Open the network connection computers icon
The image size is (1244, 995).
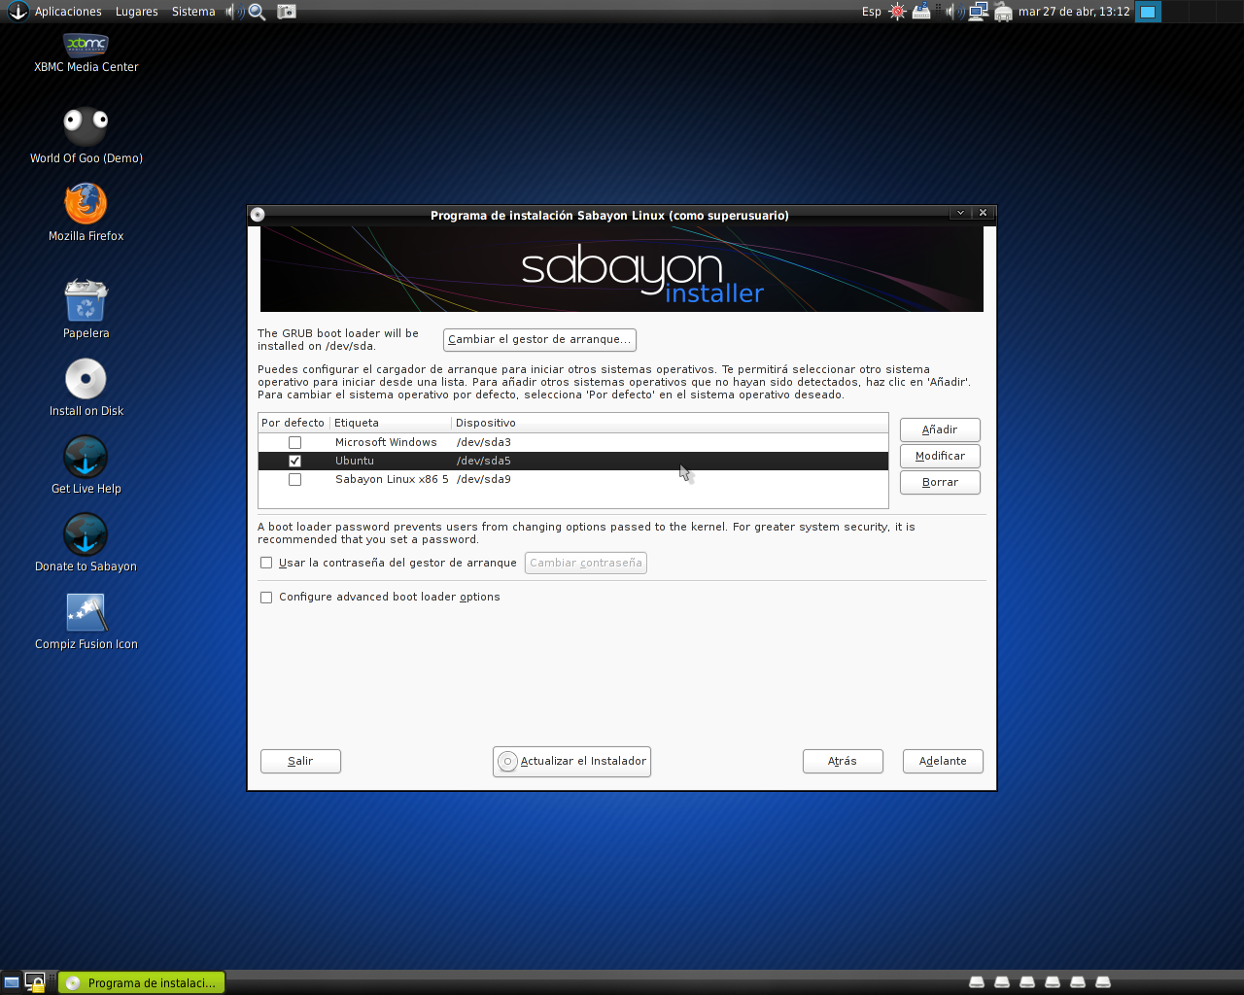(x=979, y=12)
